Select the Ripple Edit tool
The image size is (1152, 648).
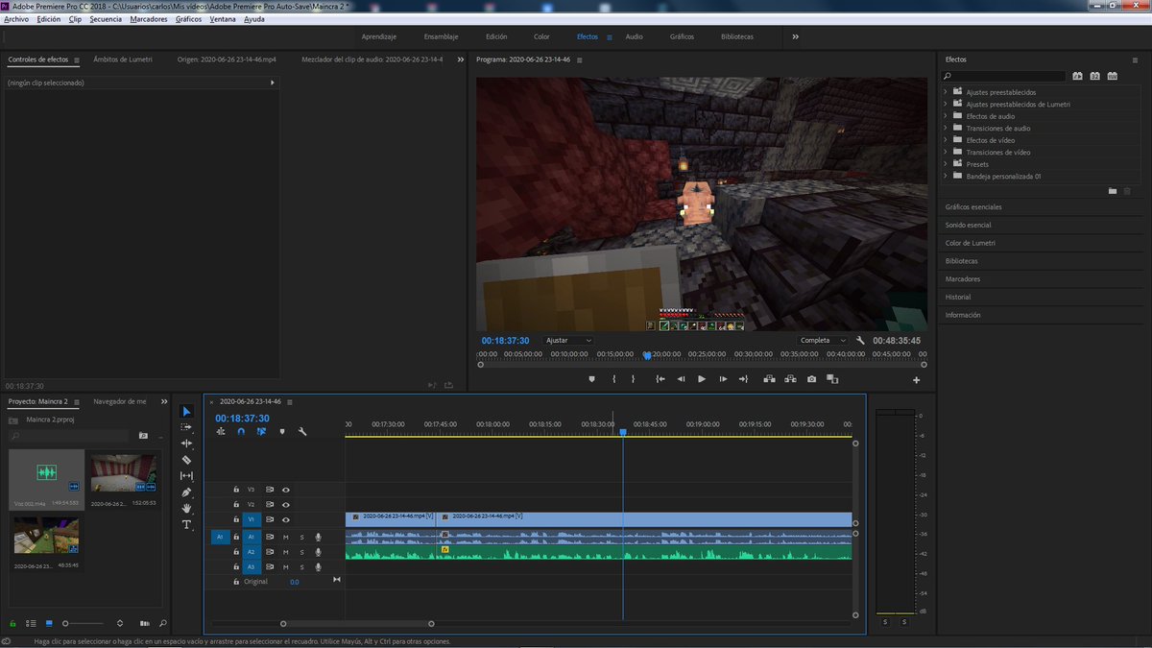[x=186, y=444]
